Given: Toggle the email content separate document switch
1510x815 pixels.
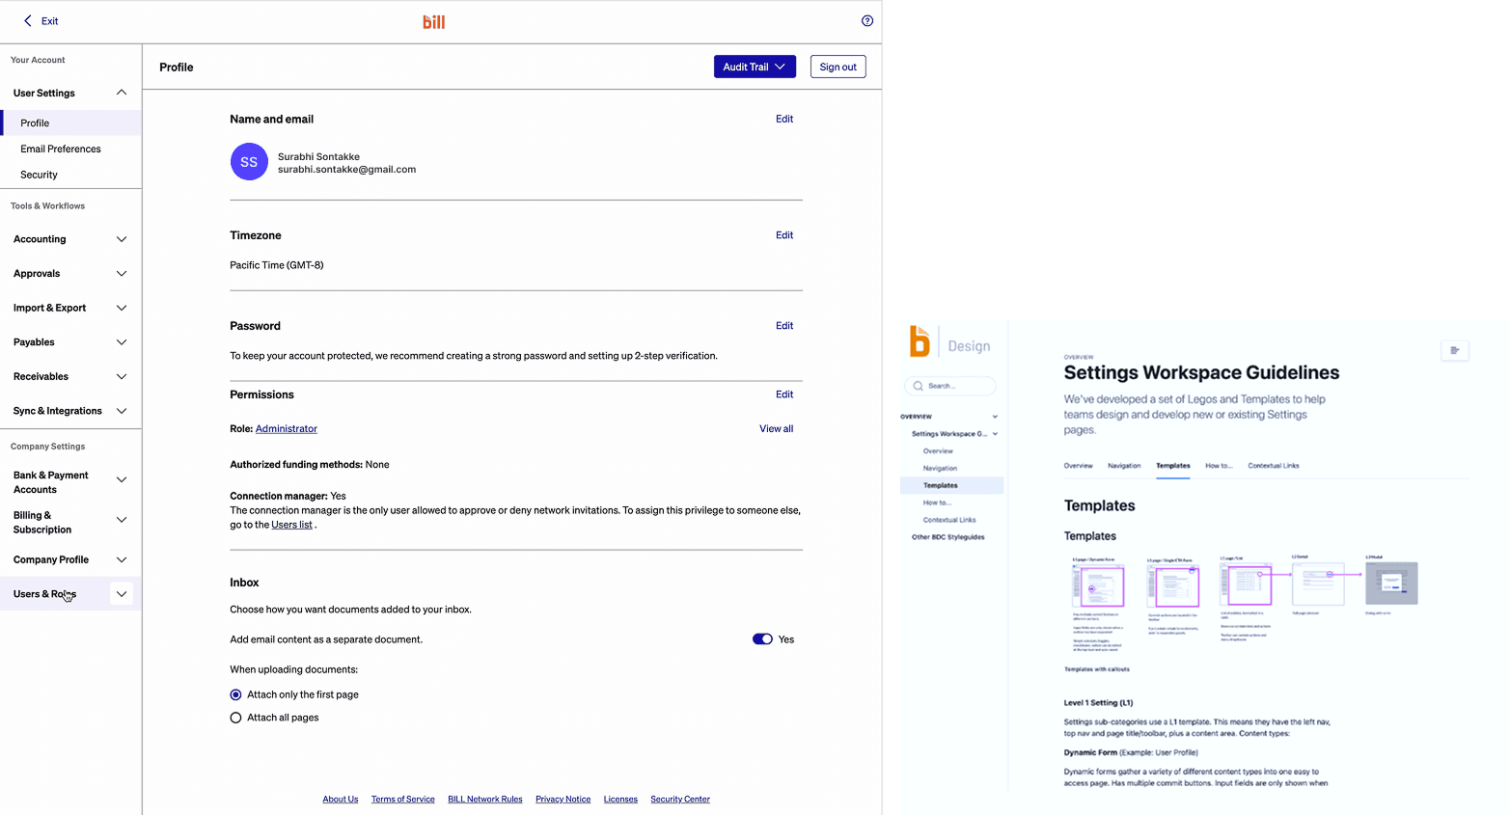Looking at the screenshot, I should [x=762, y=639].
